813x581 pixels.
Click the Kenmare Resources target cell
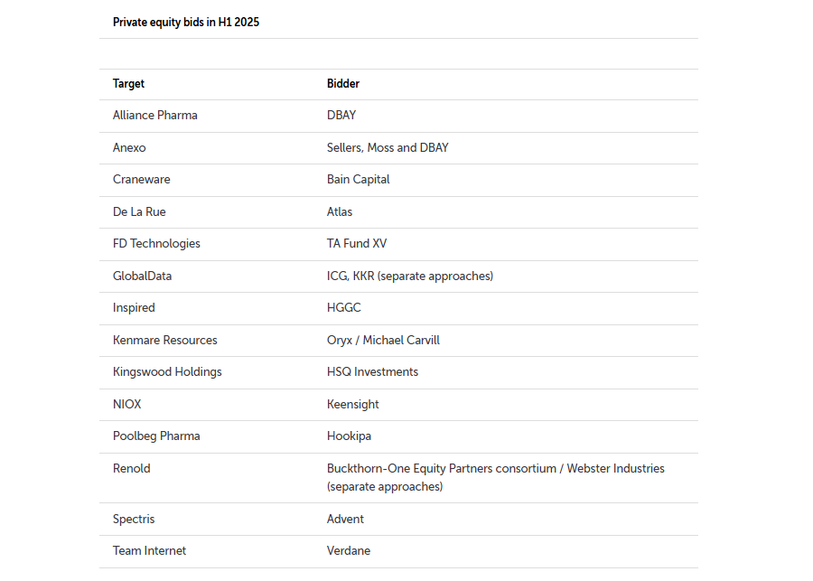[x=165, y=341]
